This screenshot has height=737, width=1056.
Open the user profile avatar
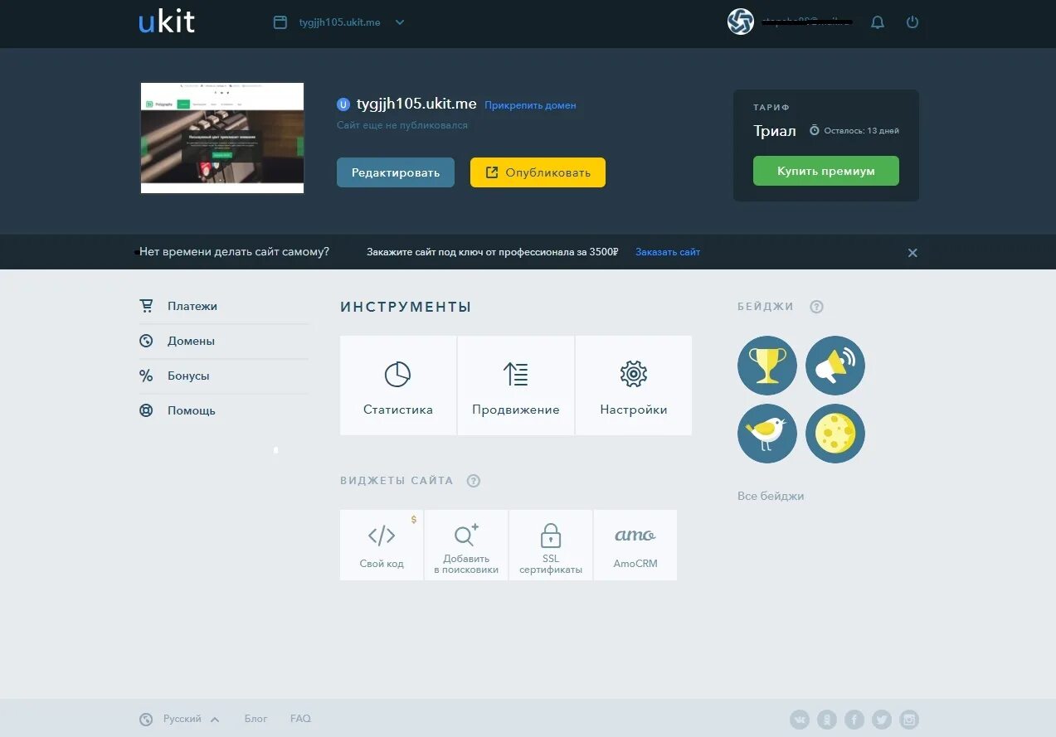click(740, 22)
